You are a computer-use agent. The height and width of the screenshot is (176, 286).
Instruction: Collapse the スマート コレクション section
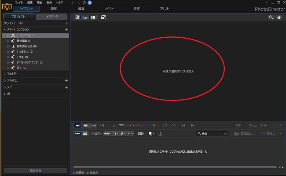(4, 29)
